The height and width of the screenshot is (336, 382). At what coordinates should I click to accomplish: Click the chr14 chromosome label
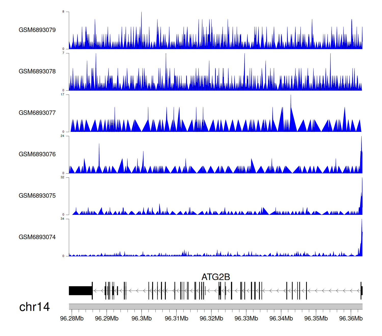[34, 307]
